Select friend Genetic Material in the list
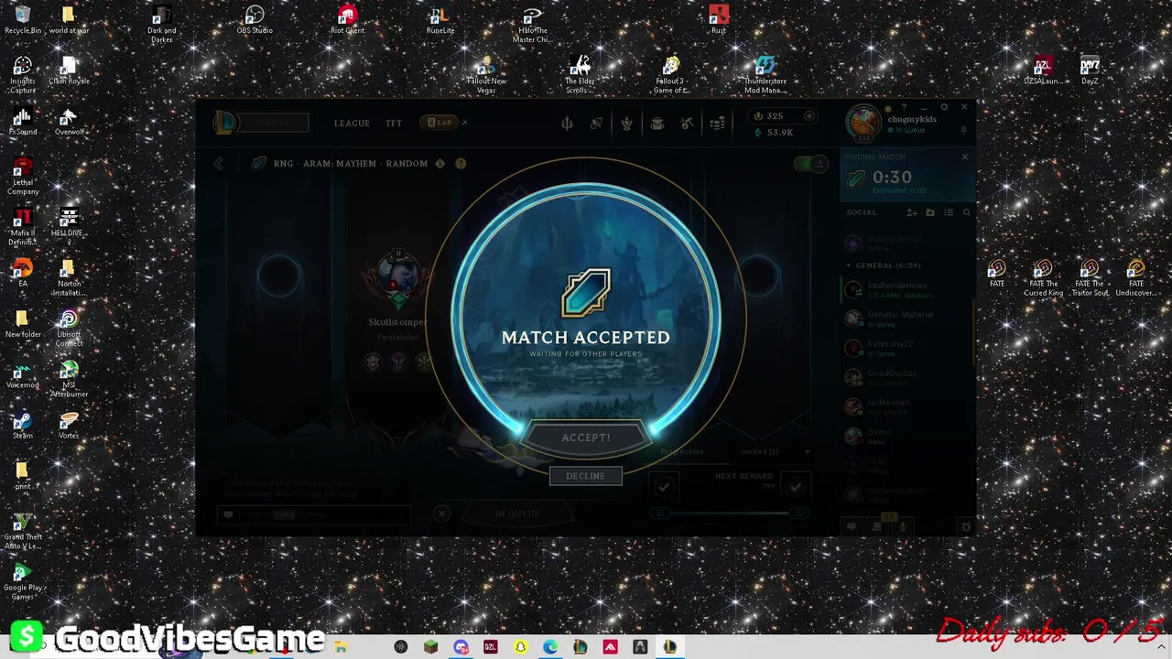The width and height of the screenshot is (1172, 659). (x=905, y=319)
